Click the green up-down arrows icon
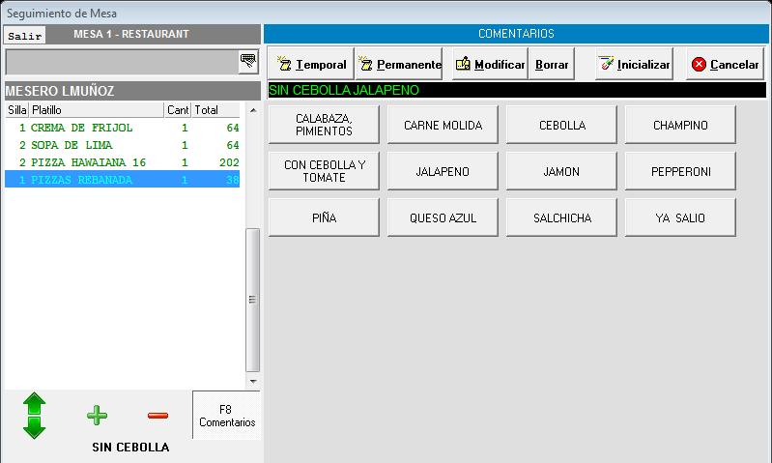Screen dimensions: 772x463 [x=34, y=416]
